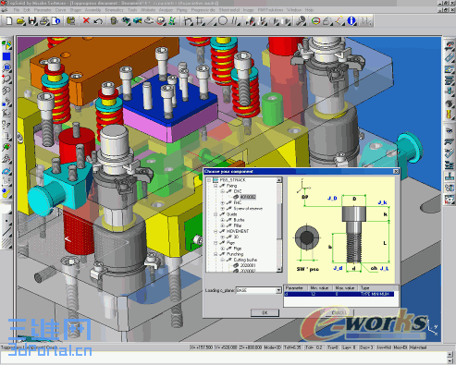Open the Window menu

pyautogui.click(x=294, y=10)
